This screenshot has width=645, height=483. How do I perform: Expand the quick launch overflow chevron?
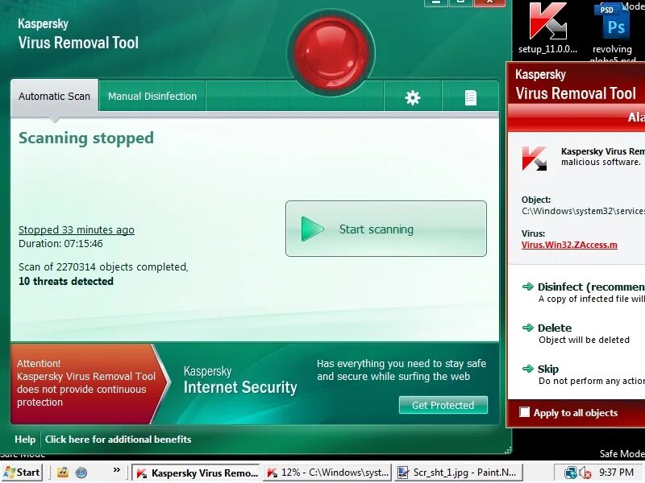(117, 470)
